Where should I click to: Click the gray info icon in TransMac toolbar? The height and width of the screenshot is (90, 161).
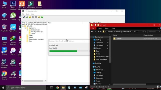tap(36, 17)
